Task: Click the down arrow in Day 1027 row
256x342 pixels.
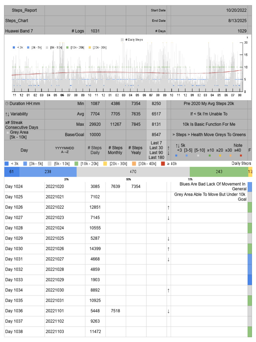Action: pos(168,218)
